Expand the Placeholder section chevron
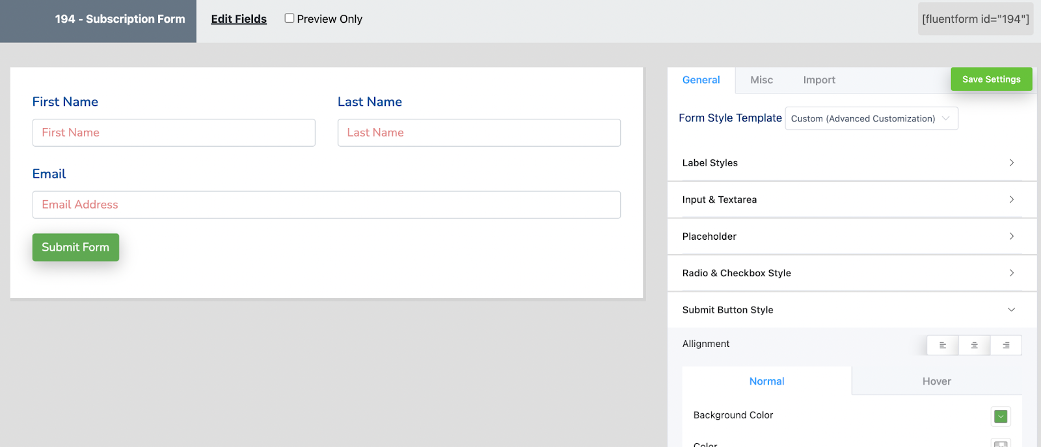 click(x=1012, y=236)
